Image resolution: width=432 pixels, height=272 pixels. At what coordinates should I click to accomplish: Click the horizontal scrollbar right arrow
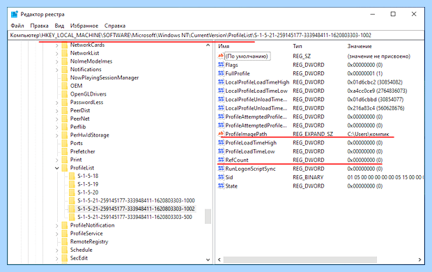(419, 259)
